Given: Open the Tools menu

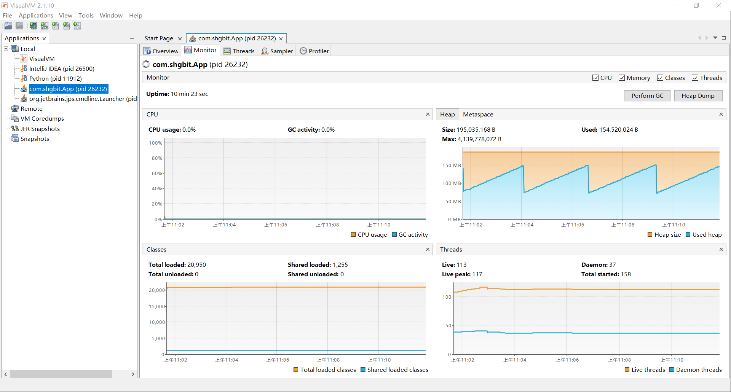Looking at the screenshot, I should [86, 15].
